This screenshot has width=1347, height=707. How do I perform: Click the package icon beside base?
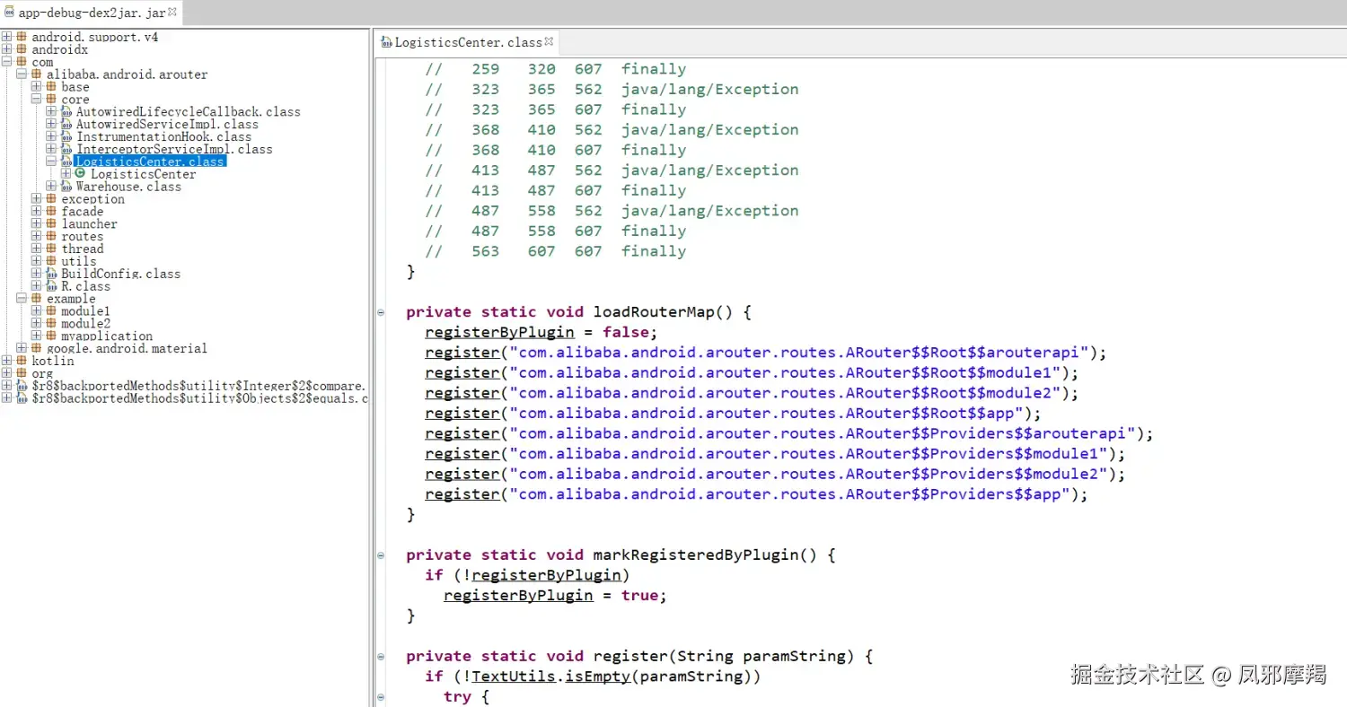[51, 87]
